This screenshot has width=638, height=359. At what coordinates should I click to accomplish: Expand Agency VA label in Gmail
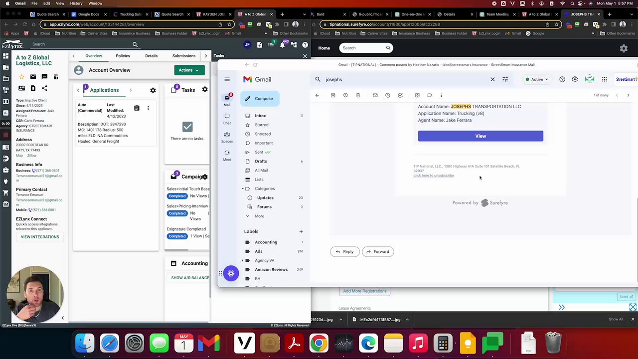(243, 260)
